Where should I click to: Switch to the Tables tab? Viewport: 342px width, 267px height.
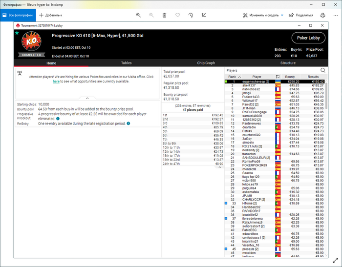point(126,63)
